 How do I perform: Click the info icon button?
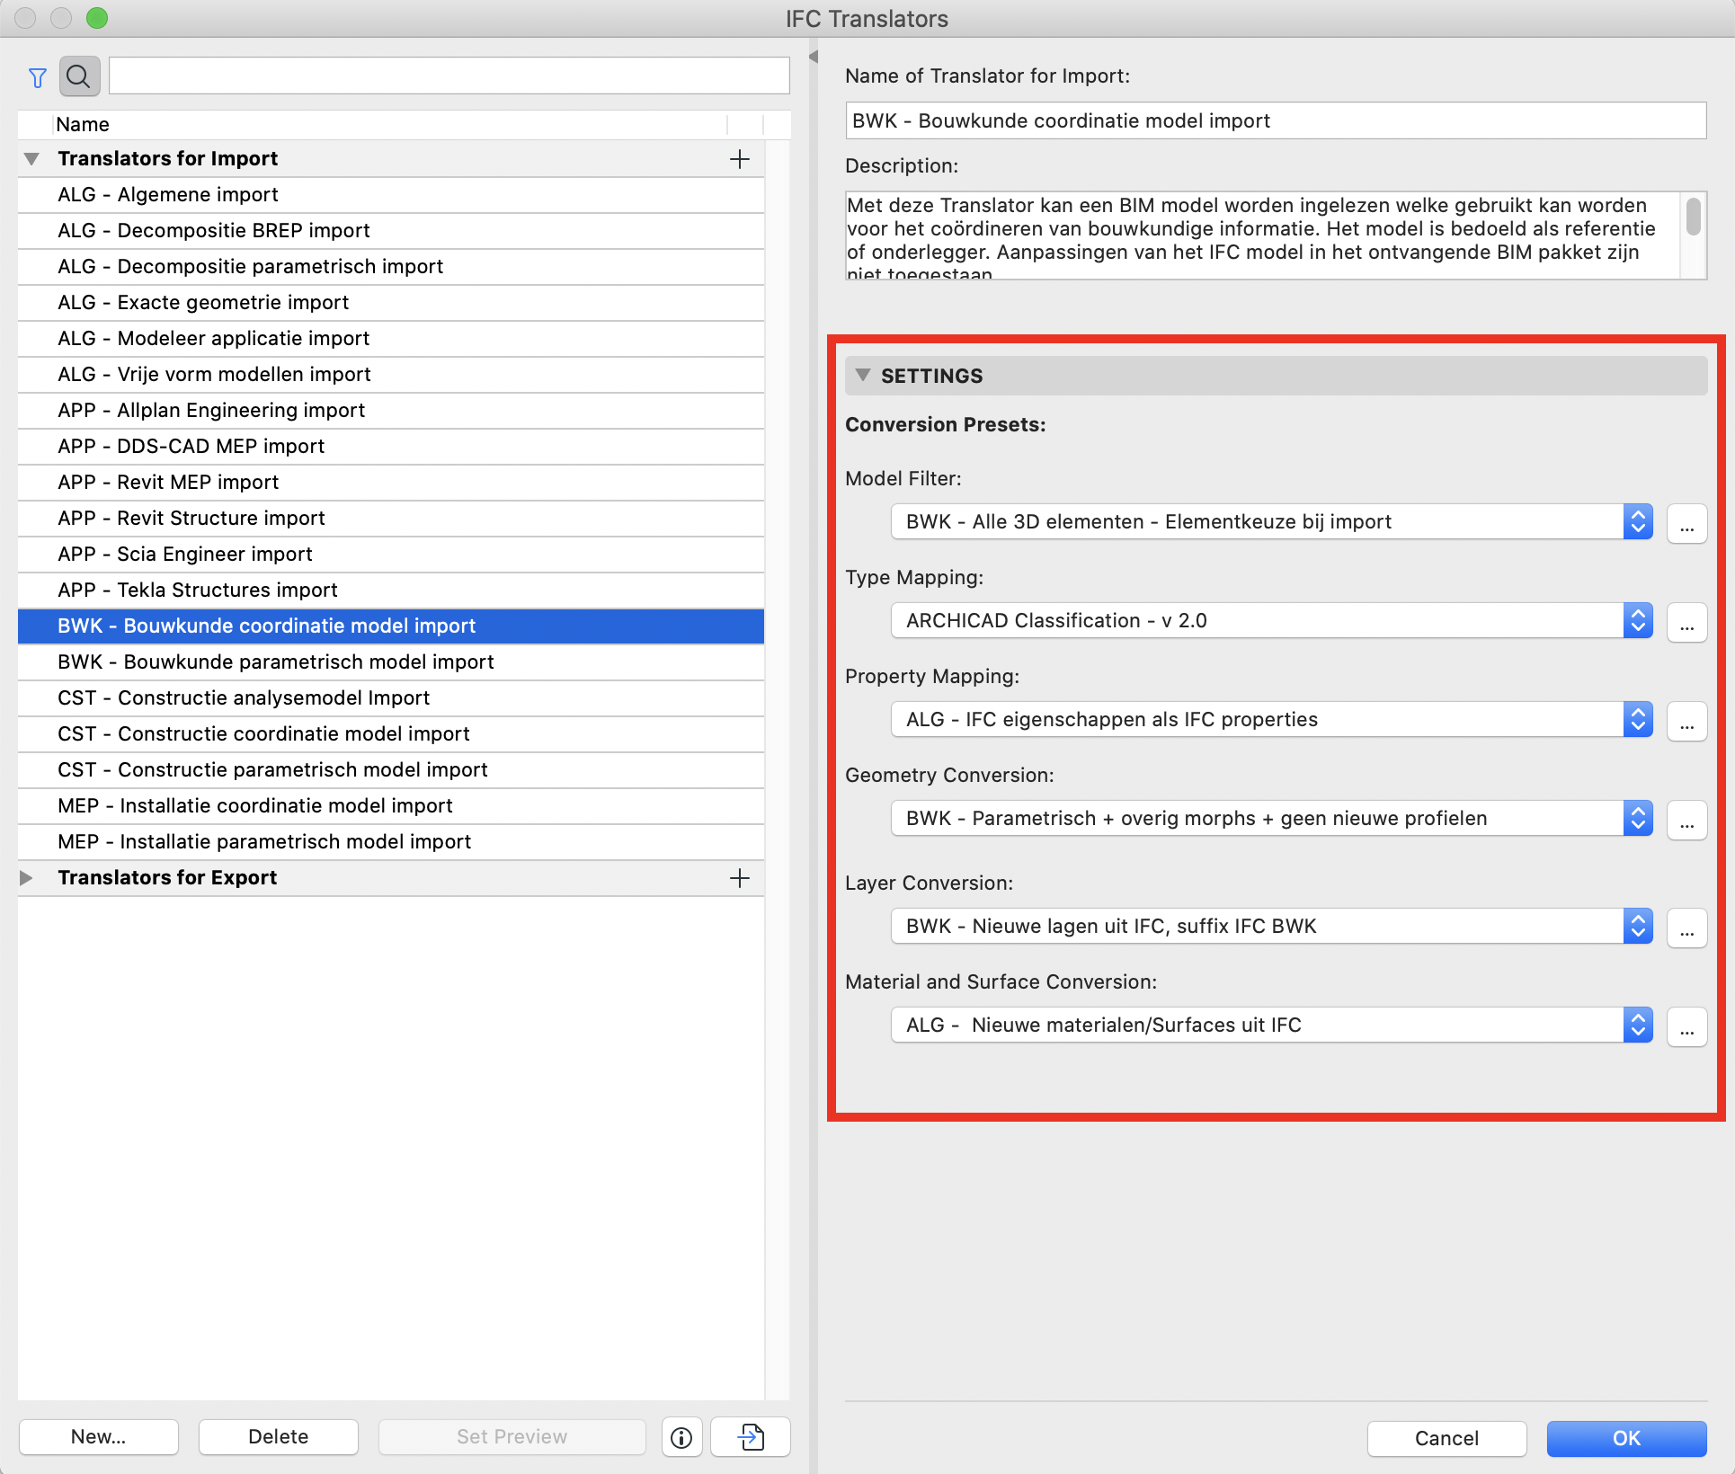coord(681,1437)
